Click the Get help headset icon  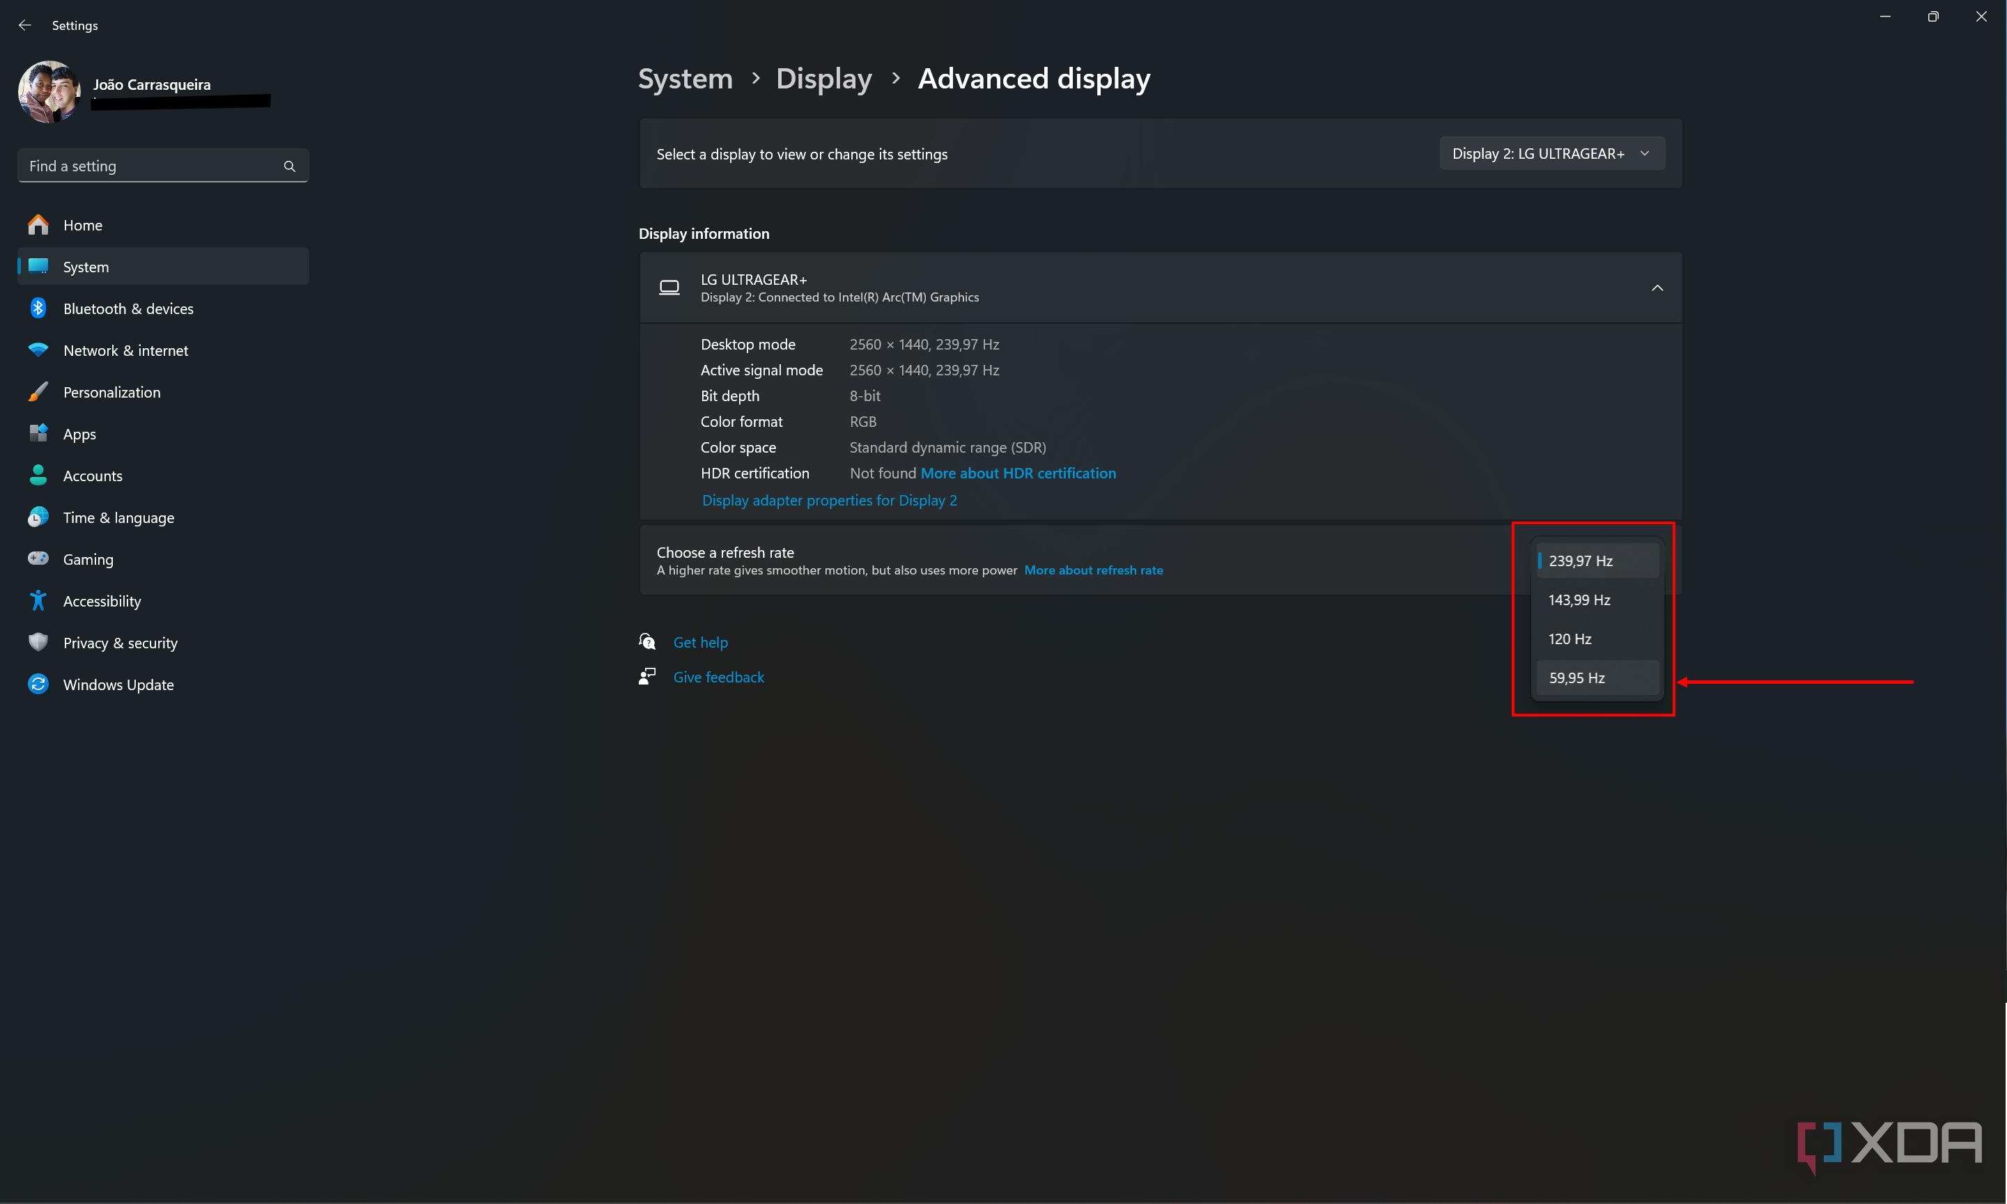(x=646, y=642)
